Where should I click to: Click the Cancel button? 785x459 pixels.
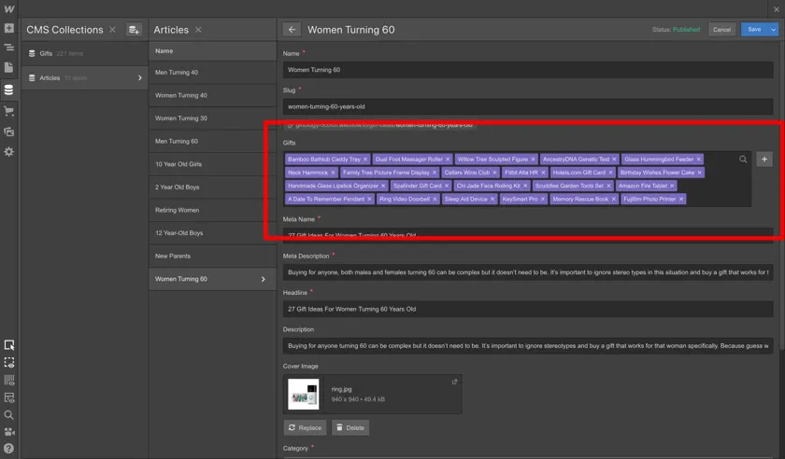pos(721,30)
